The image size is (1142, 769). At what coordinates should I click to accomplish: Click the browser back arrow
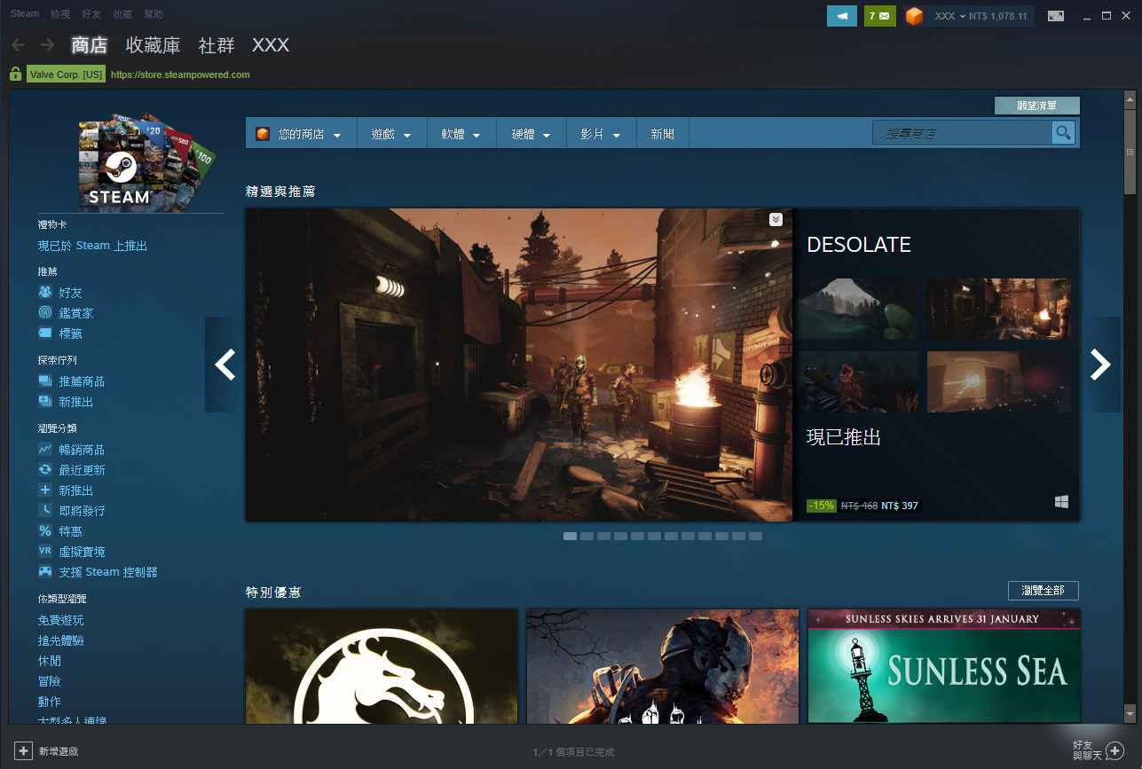click(18, 45)
